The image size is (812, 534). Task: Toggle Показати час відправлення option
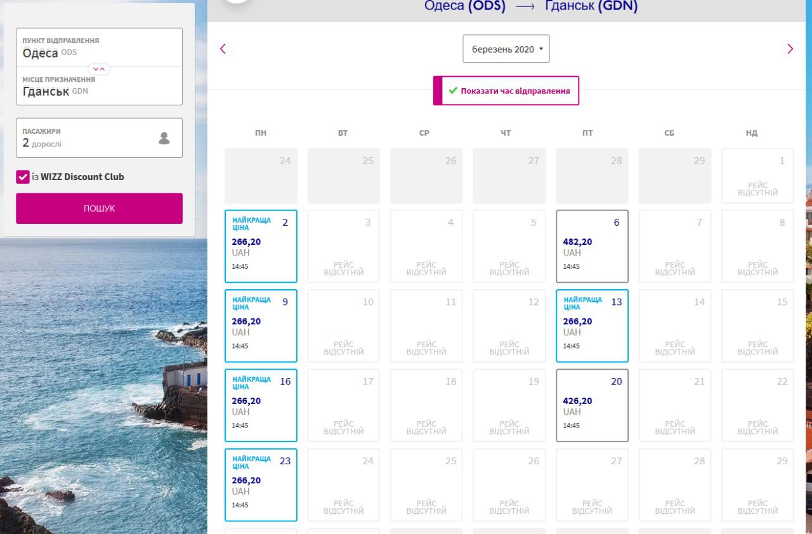click(506, 91)
